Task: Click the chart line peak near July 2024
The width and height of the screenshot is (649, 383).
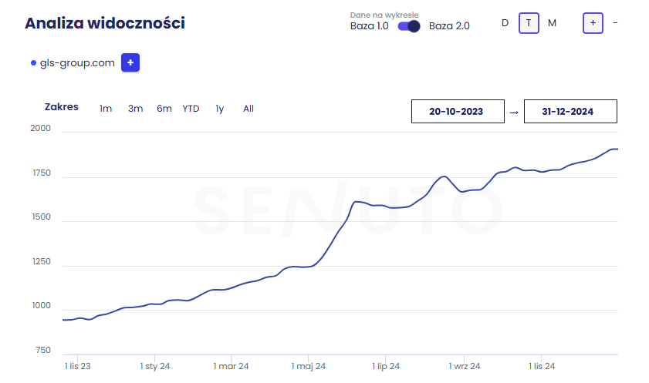Action: [x=357, y=202]
